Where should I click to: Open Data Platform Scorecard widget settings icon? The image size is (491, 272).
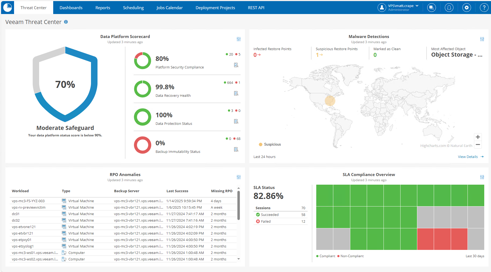pyautogui.click(x=238, y=39)
